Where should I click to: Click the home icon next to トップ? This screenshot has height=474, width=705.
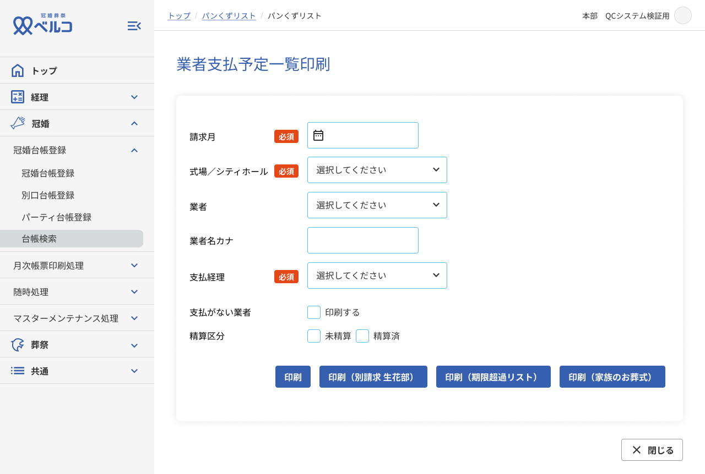(18, 70)
